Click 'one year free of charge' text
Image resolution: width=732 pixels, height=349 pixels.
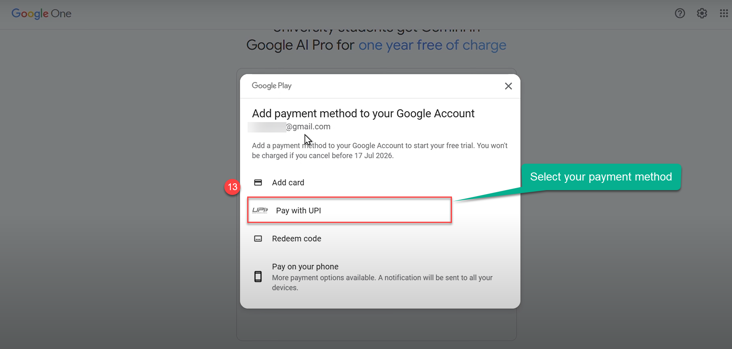(x=432, y=45)
